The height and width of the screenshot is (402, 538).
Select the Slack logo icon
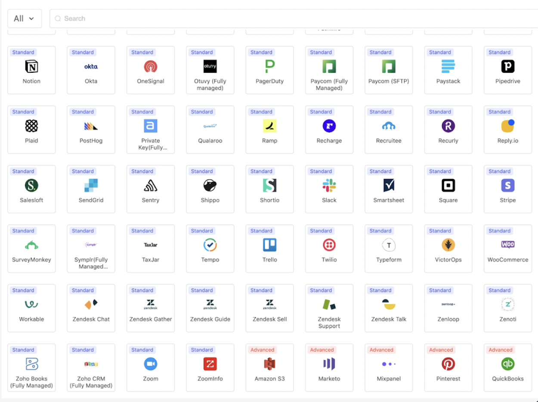(329, 186)
